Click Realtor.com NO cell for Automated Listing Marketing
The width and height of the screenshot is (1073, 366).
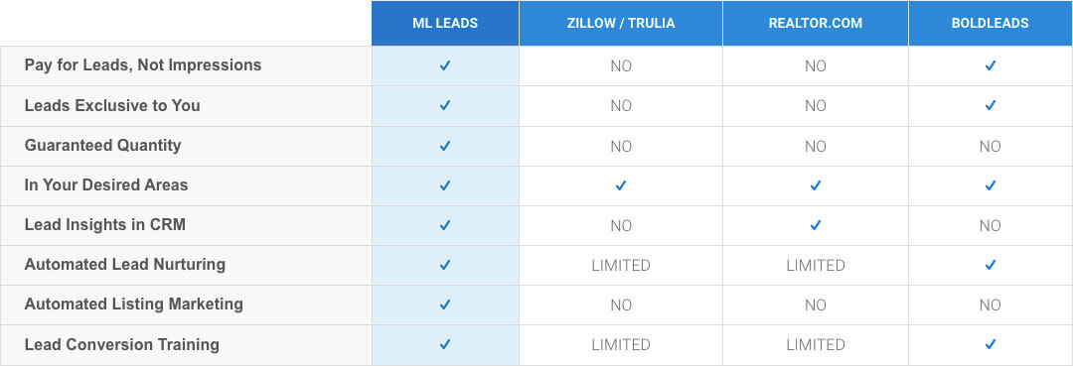(815, 305)
